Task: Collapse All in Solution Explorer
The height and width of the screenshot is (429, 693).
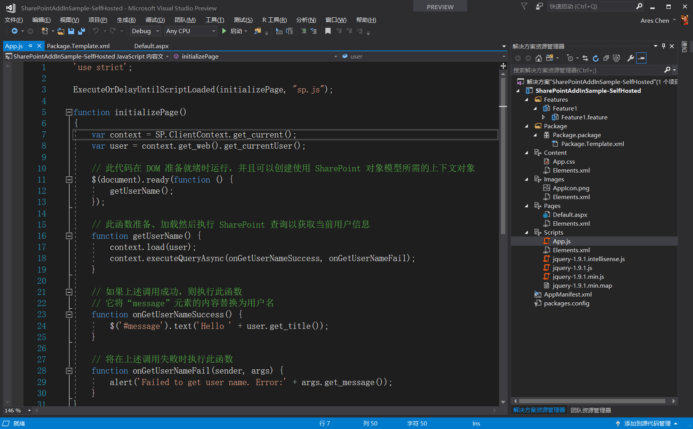Action: [x=606, y=58]
